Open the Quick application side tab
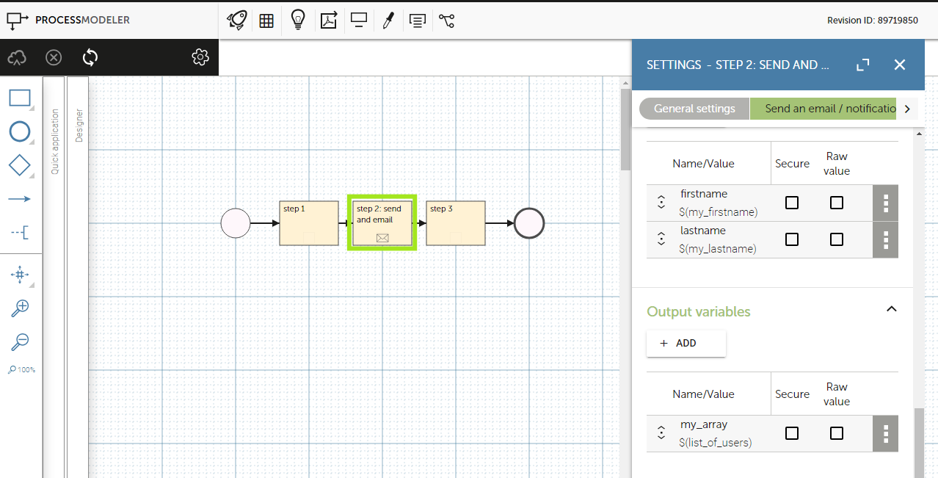The height and width of the screenshot is (478, 938). [54, 142]
